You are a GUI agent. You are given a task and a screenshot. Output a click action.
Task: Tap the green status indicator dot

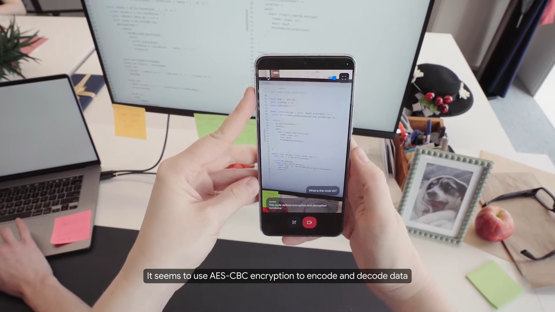click(x=347, y=64)
